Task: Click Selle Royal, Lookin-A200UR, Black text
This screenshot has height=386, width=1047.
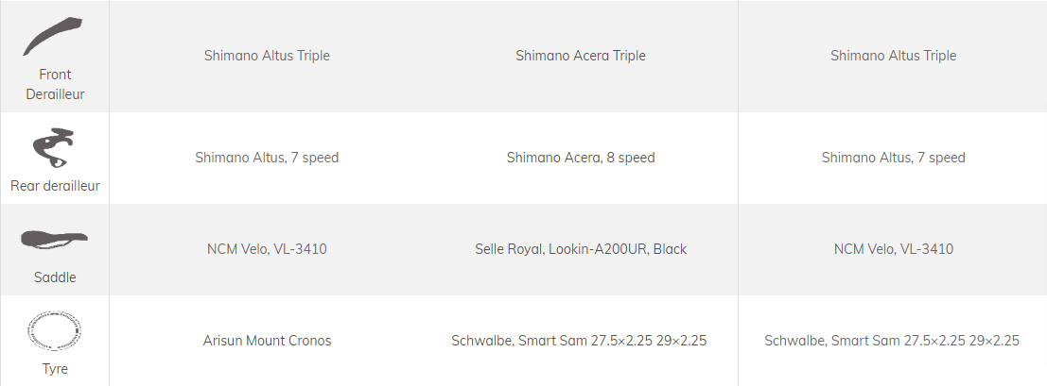Action: [581, 249]
